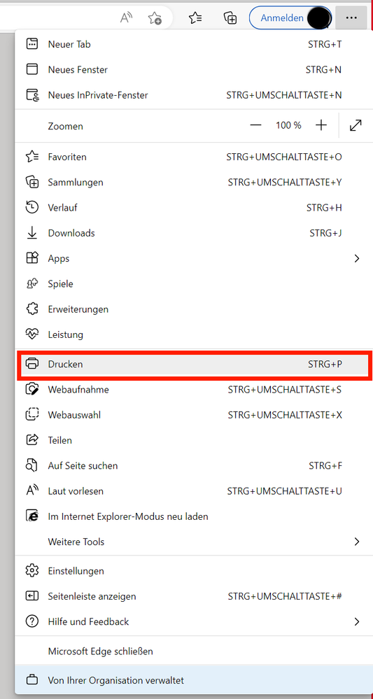Decrease zoom with the minus button

[256, 126]
